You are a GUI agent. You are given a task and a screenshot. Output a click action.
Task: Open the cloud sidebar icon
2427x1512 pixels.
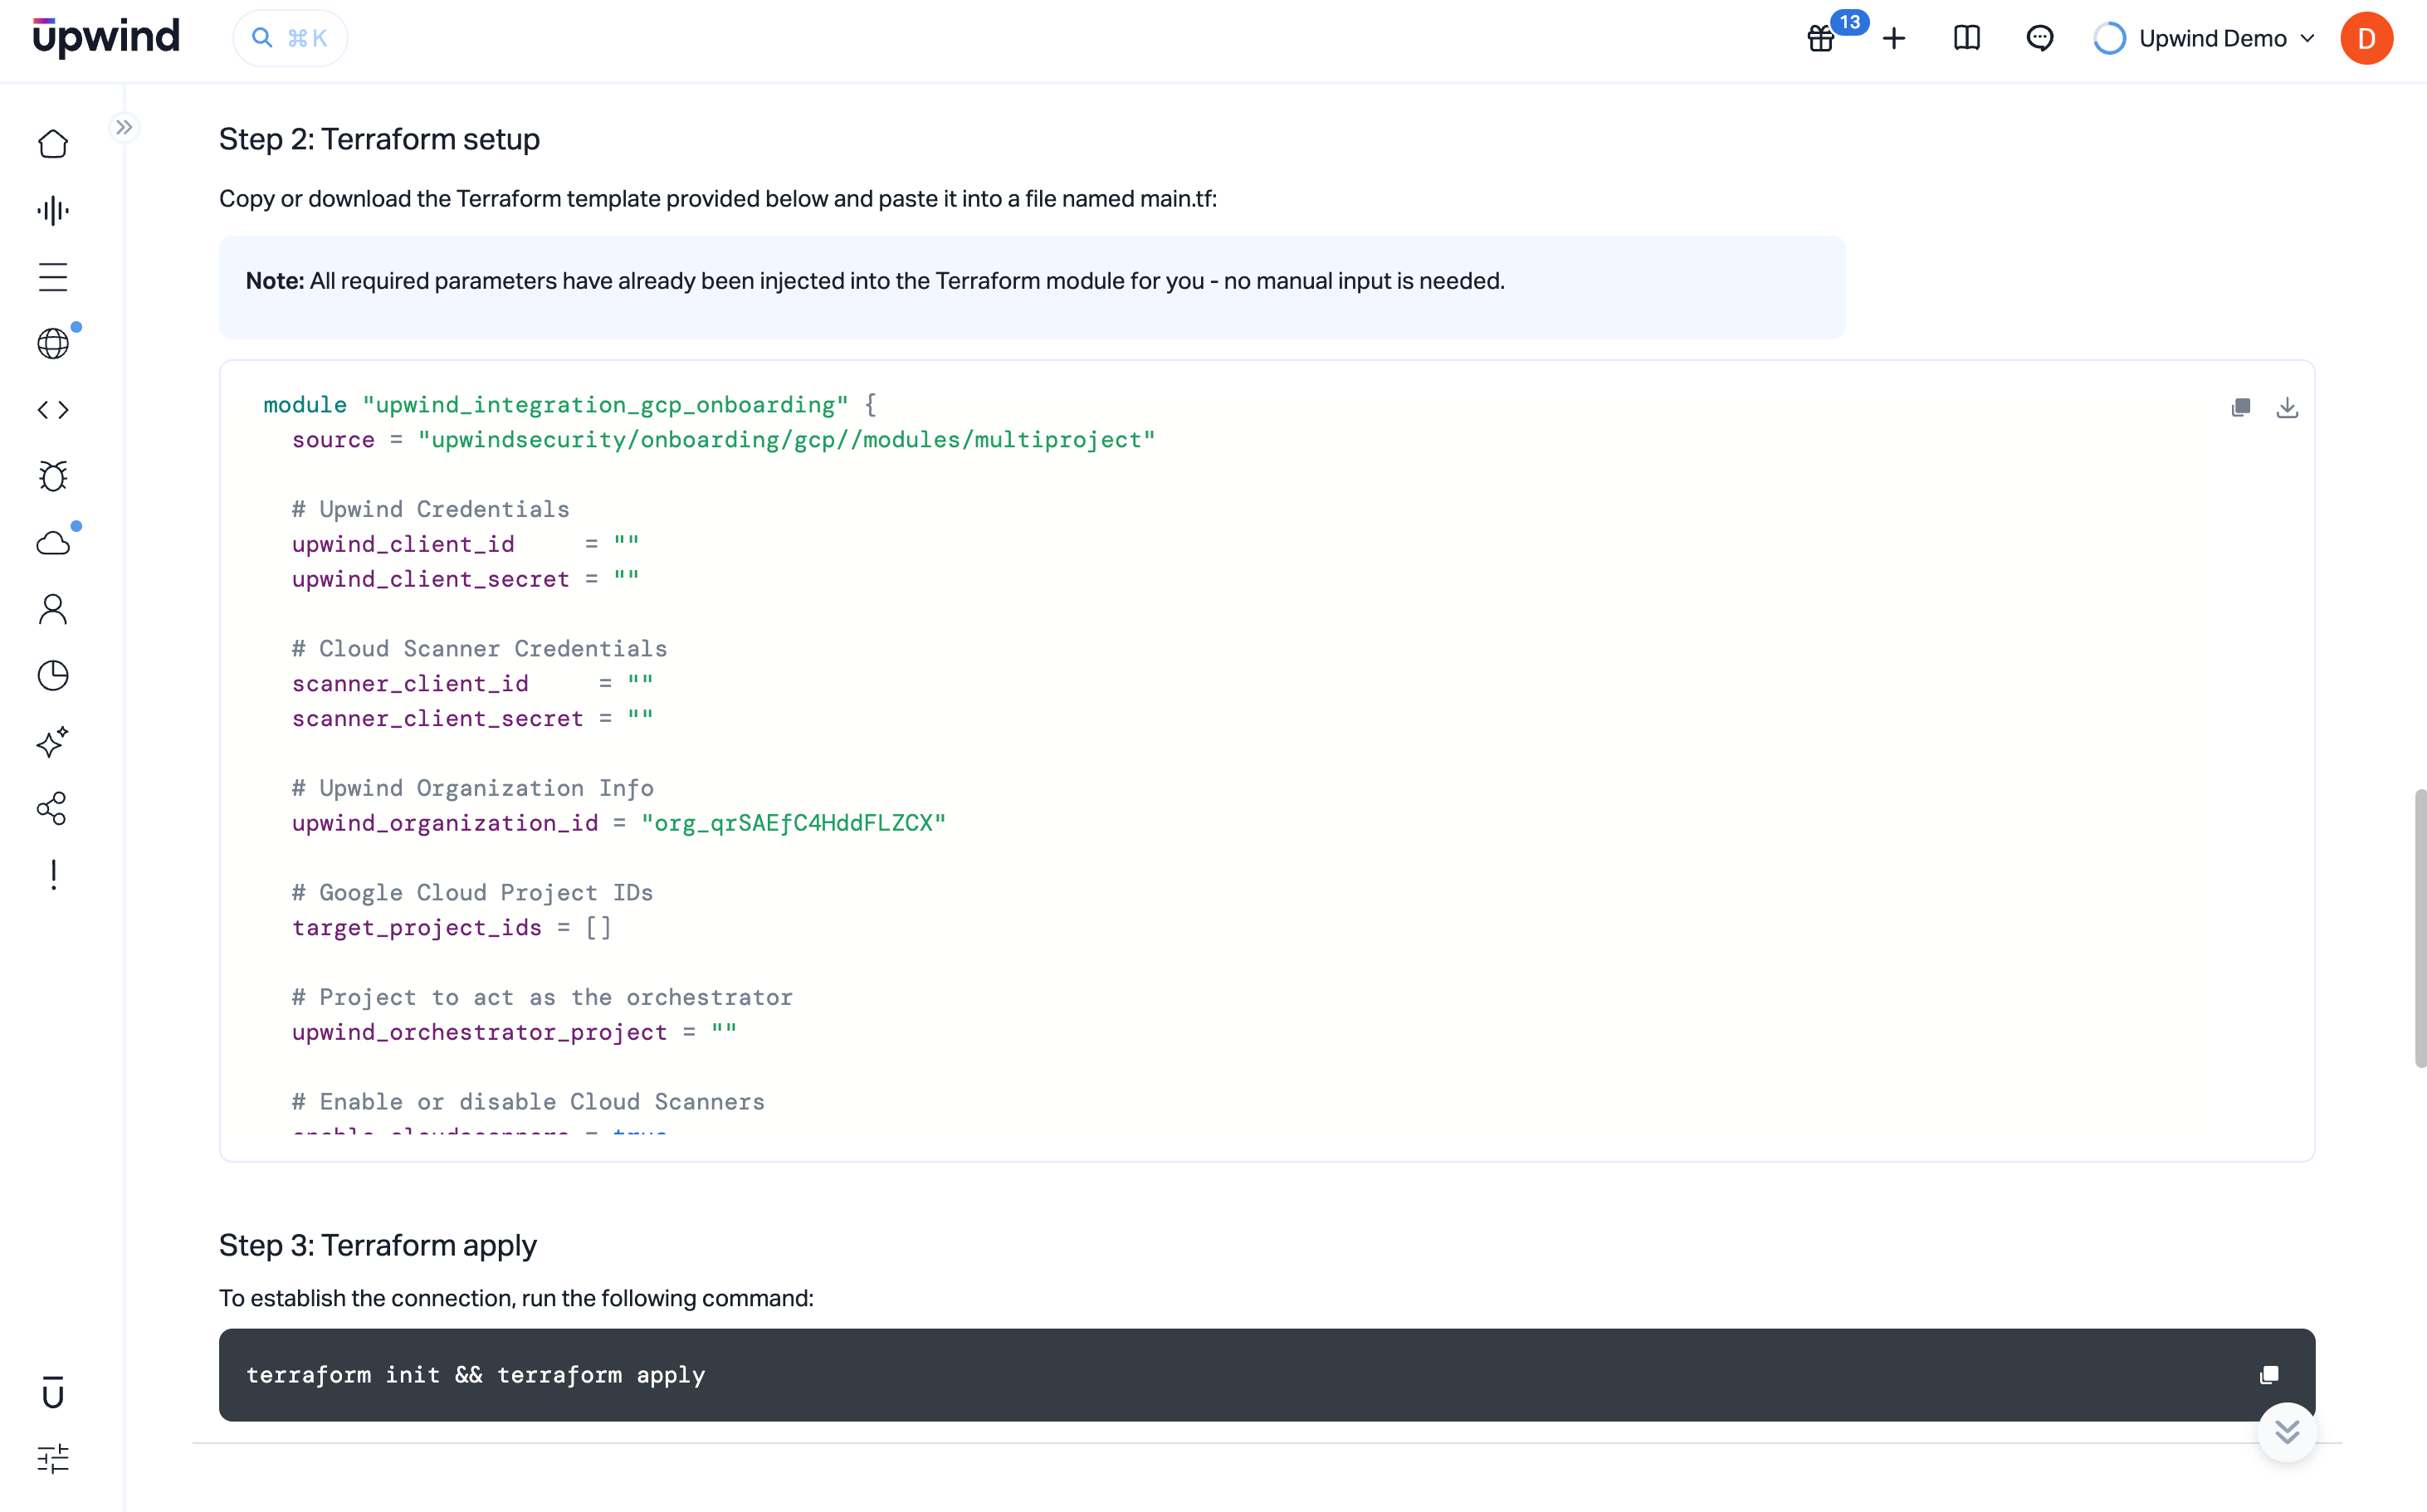tap(53, 543)
